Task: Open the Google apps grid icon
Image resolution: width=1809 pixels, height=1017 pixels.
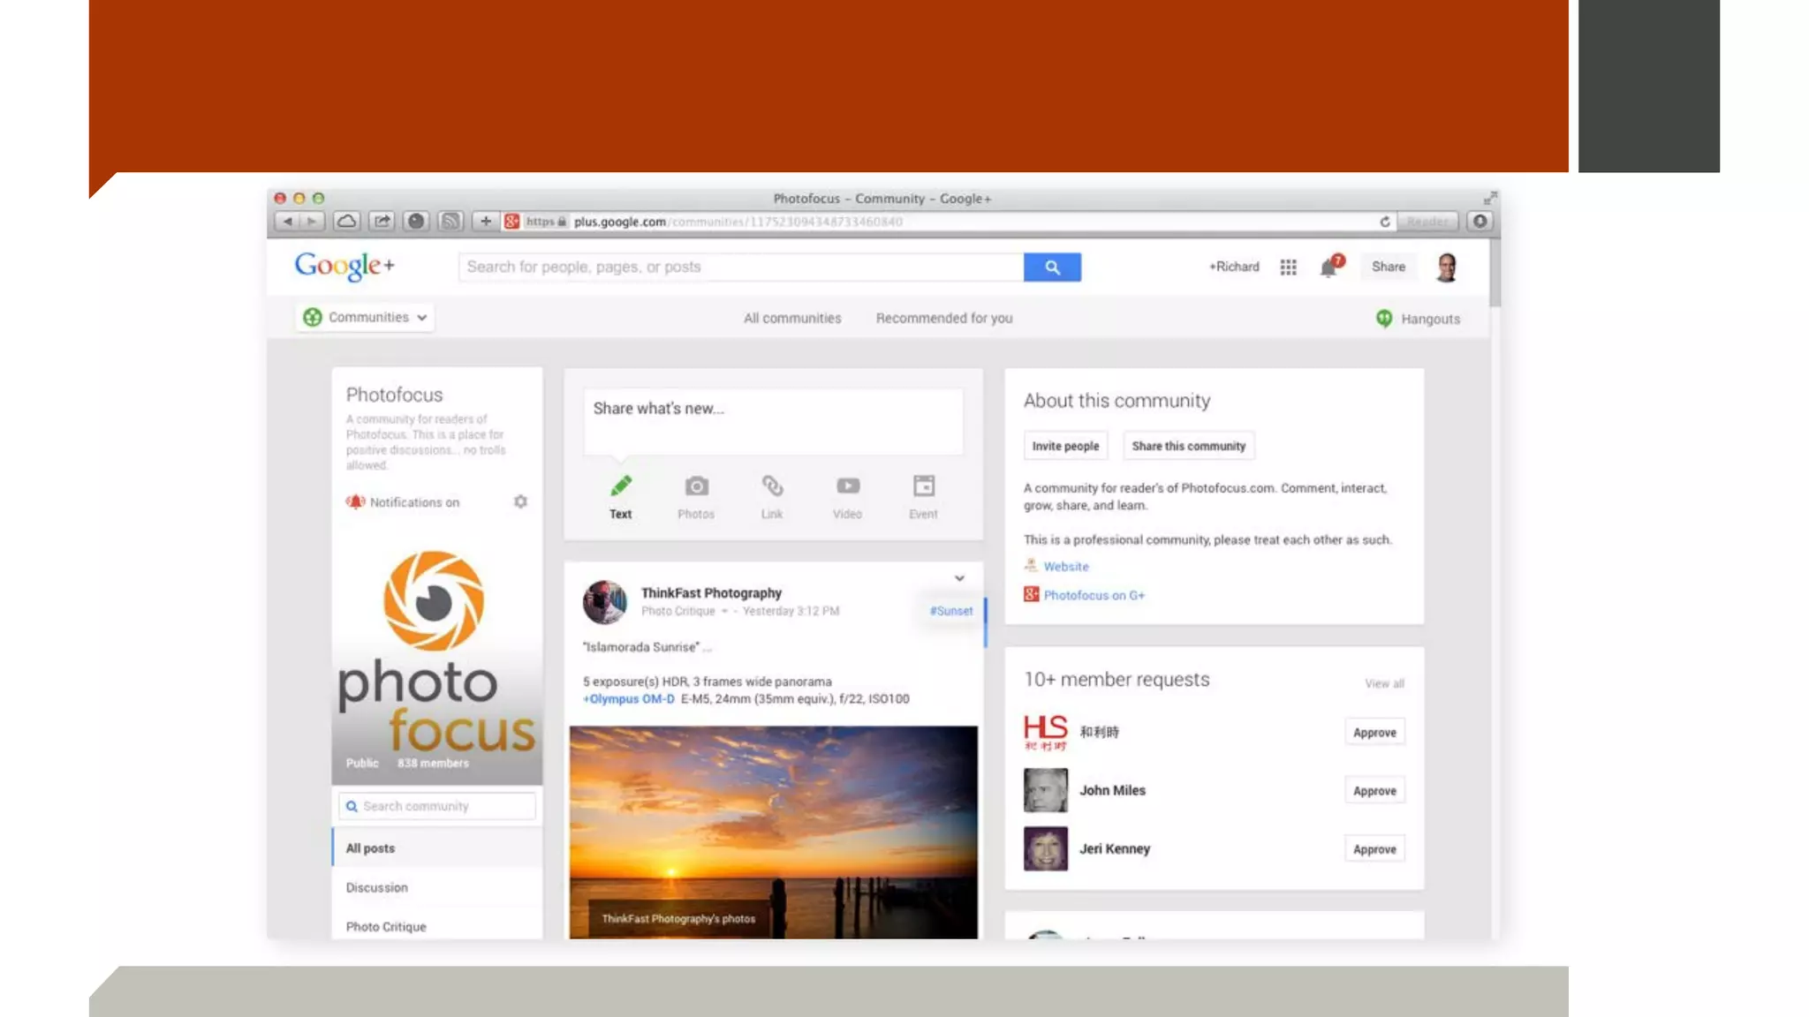Action: coord(1288,267)
